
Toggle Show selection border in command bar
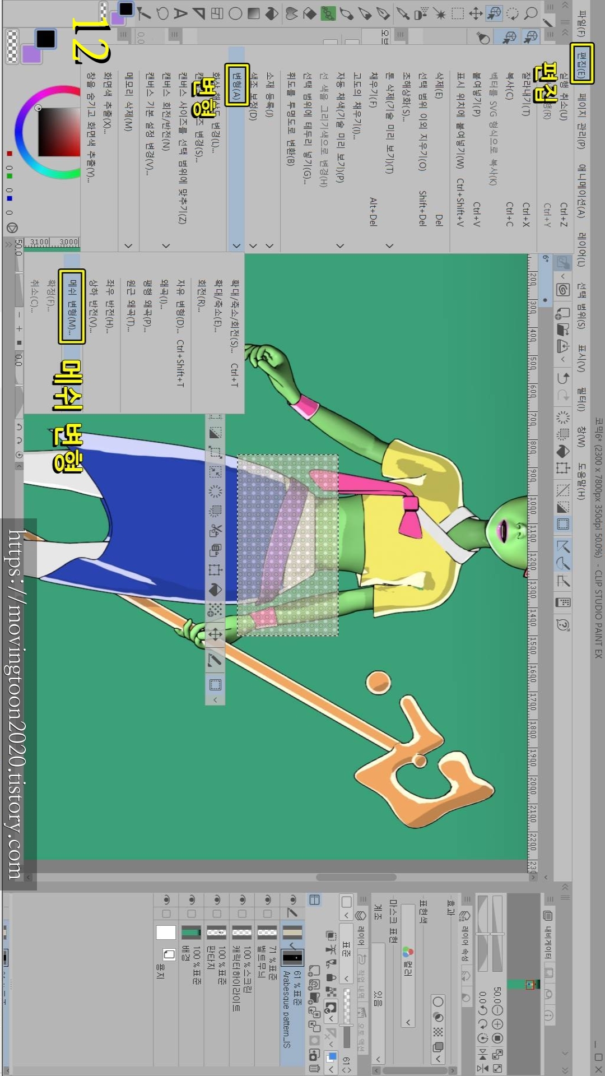pos(563,524)
